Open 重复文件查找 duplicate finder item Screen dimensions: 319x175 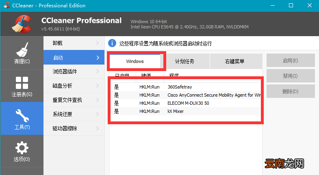tap(74, 100)
